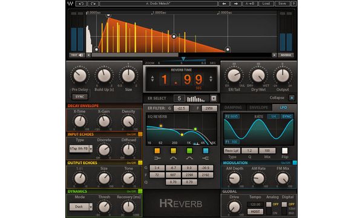Click the Pre Delay SYNC button
The height and width of the screenshot is (218, 363).
(x=80, y=97)
